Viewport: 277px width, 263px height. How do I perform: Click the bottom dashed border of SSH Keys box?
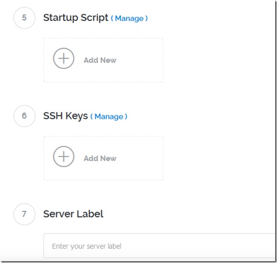(x=103, y=180)
